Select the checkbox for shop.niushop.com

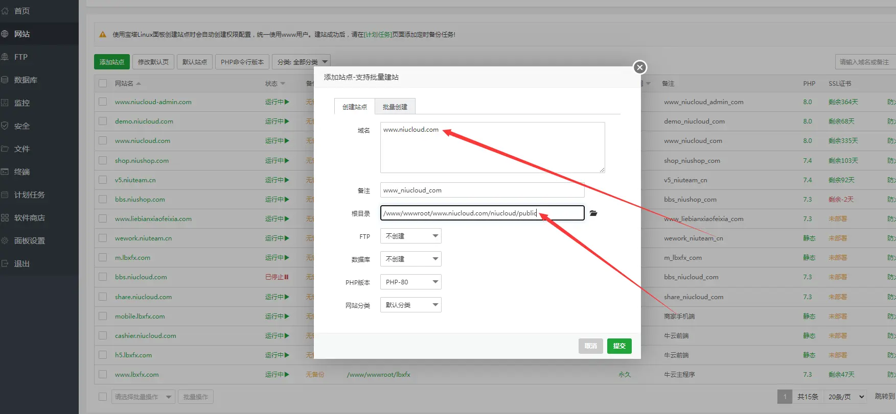point(103,160)
